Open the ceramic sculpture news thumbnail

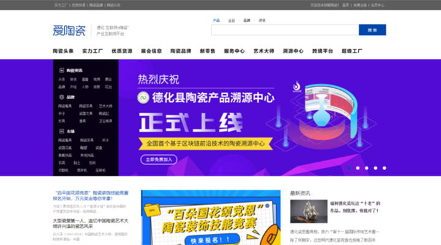click(309, 211)
